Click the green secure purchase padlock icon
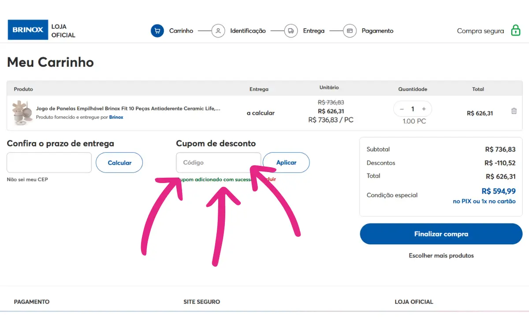Image resolution: width=529 pixels, height=330 pixels. pos(515,30)
